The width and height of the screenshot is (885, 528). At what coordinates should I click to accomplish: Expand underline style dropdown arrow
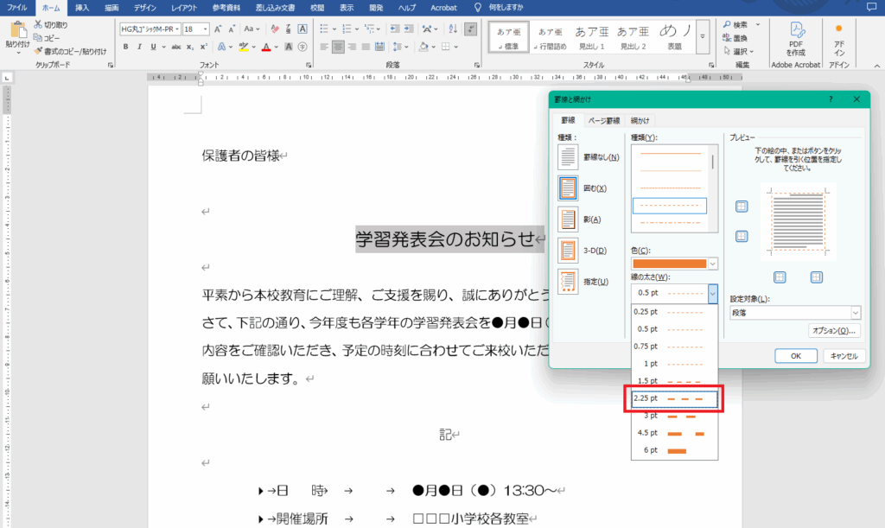coord(163,47)
